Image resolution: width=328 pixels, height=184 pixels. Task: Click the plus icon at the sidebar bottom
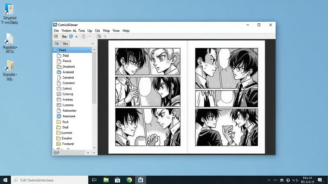point(88,153)
